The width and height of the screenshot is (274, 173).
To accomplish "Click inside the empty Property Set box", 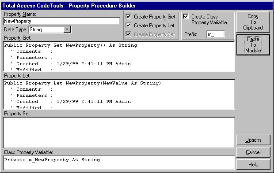I will (x=119, y=133).
